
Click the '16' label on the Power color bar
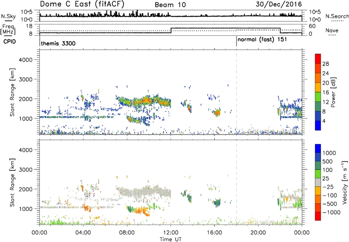tap(325, 93)
